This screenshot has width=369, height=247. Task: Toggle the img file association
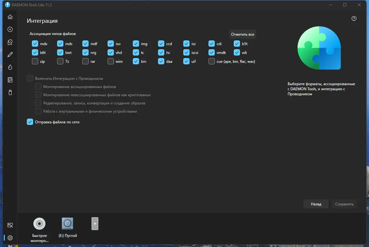click(x=136, y=44)
